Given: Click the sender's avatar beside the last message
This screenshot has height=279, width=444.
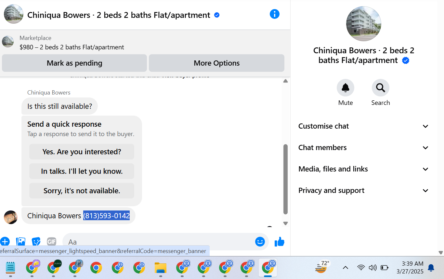Looking at the screenshot, I should [10, 217].
